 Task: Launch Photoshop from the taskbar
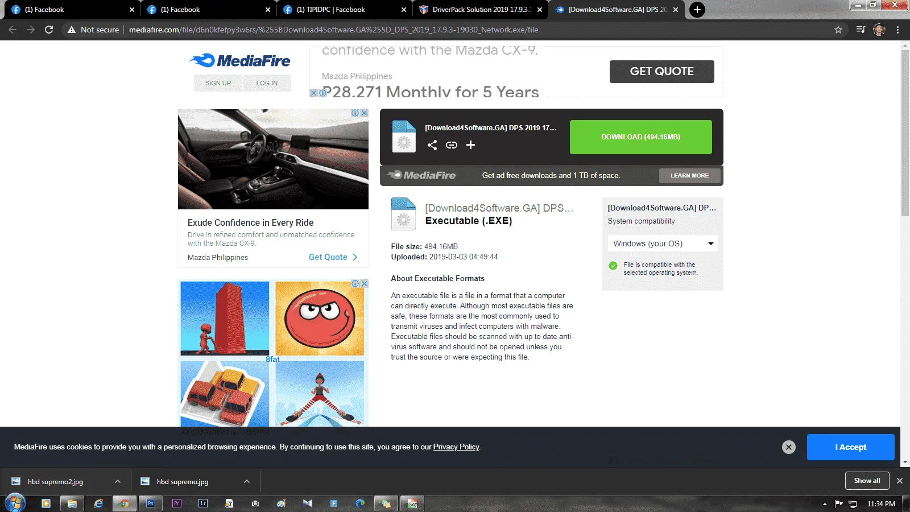(151, 503)
